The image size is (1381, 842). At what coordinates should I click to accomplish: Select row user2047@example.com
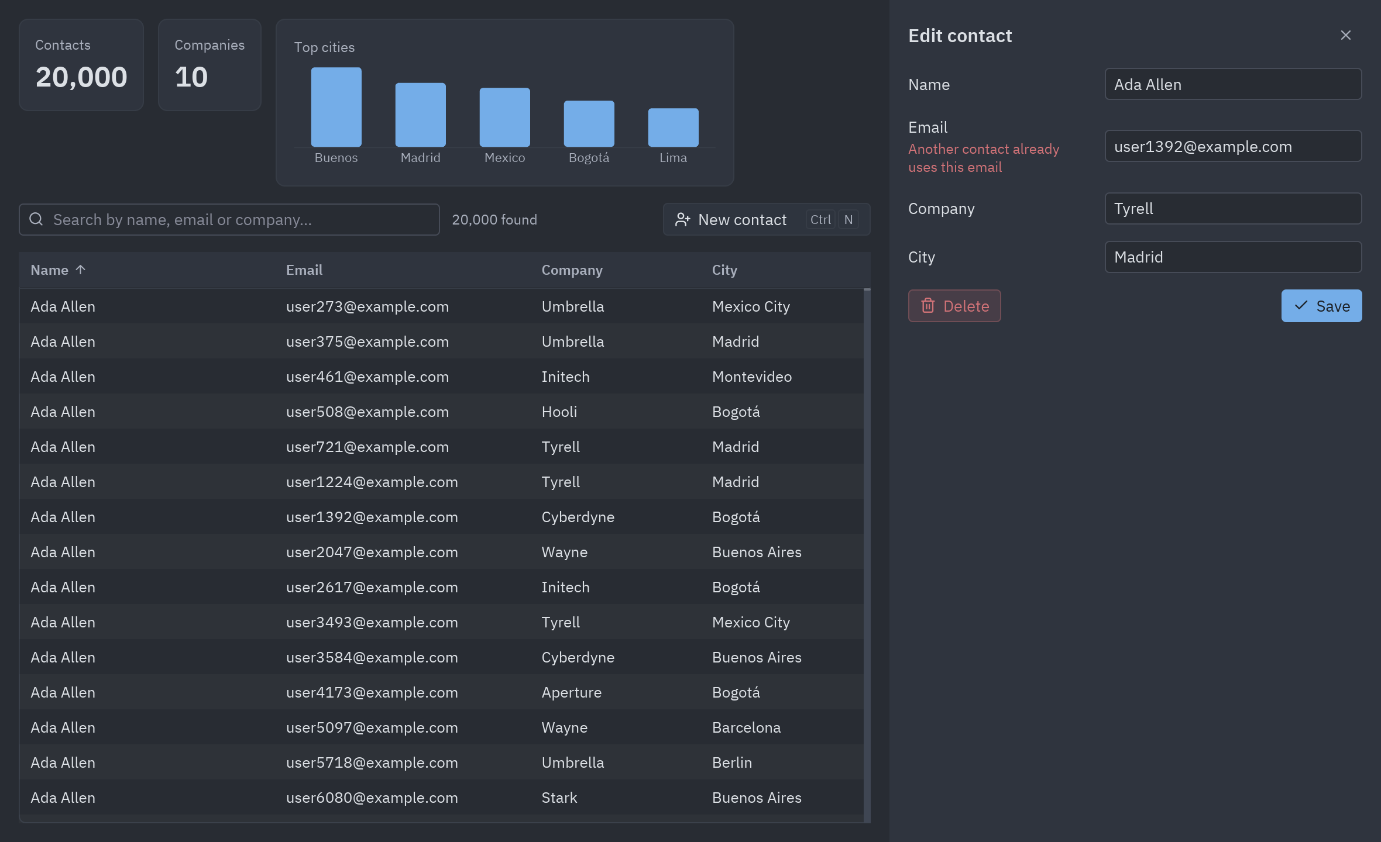pyautogui.click(x=442, y=551)
